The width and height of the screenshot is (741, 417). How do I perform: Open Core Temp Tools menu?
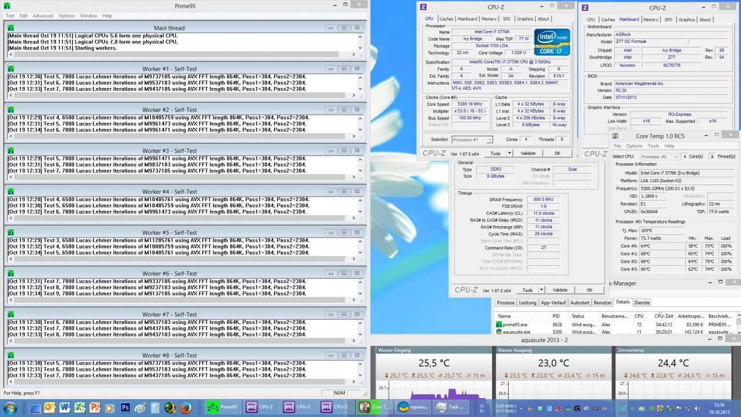point(654,146)
